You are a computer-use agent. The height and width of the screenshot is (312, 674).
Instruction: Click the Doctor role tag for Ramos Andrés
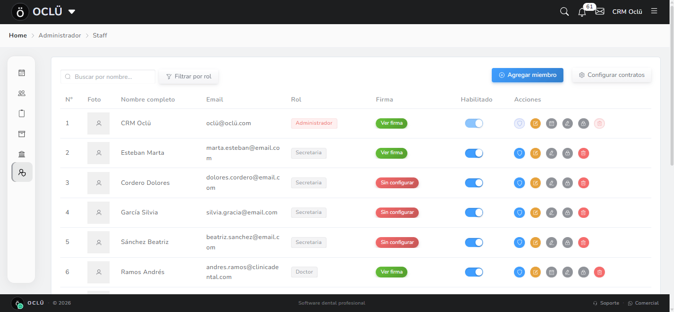click(304, 272)
